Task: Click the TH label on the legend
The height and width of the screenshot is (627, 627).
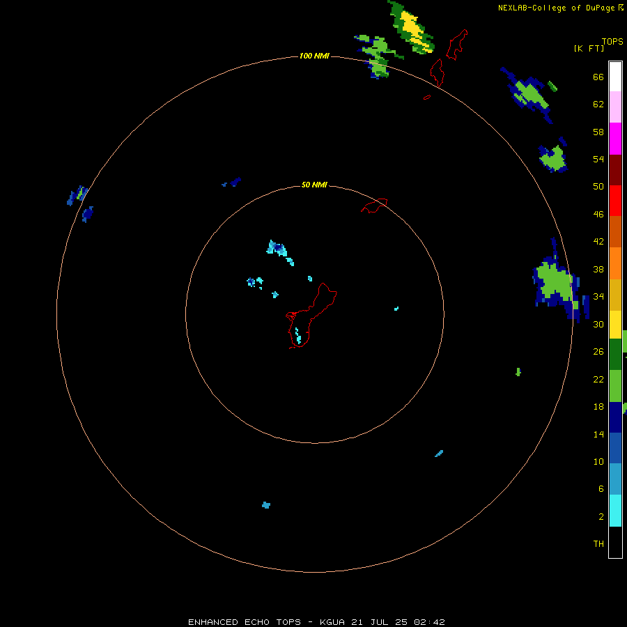Action: pyautogui.click(x=598, y=543)
